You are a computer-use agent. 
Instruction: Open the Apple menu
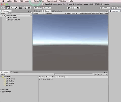pos(3,1)
